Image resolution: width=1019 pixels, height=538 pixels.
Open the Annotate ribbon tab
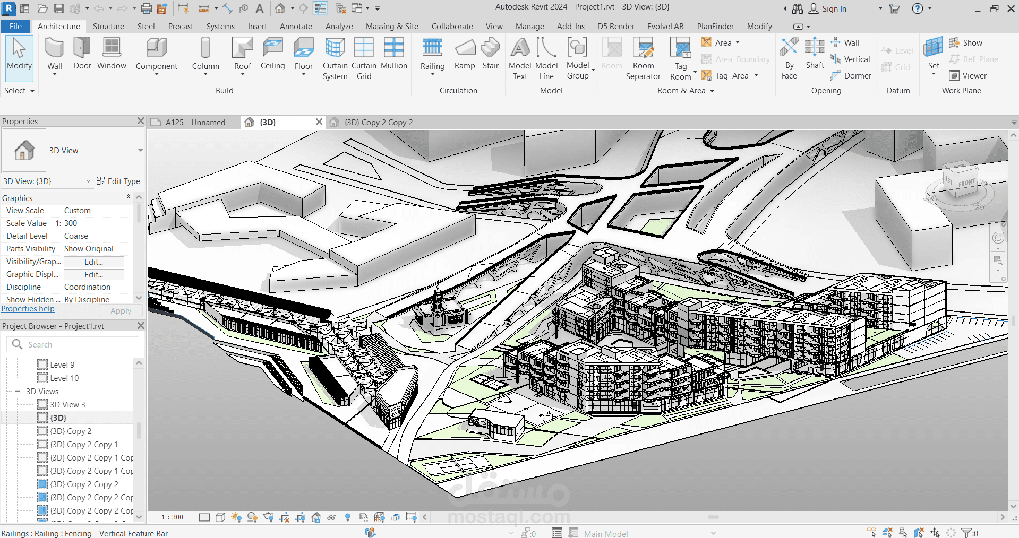[x=296, y=27]
